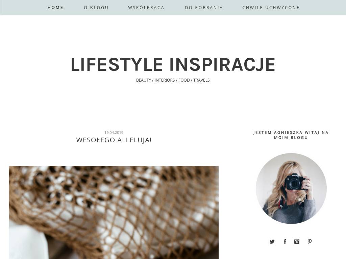The width and height of the screenshot is (346, 259).
Task: Open the WSPÓŁPRACA menu item
Action: click(x=146, y=7)
